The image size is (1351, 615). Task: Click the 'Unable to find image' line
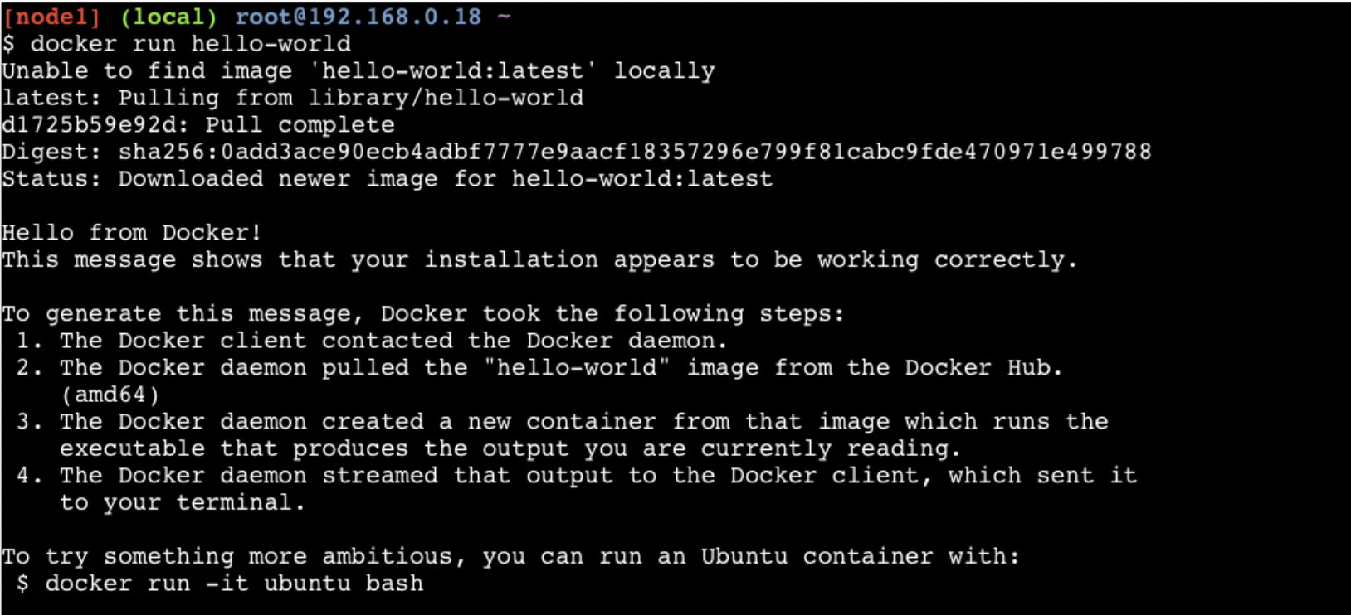pos(358,71)
